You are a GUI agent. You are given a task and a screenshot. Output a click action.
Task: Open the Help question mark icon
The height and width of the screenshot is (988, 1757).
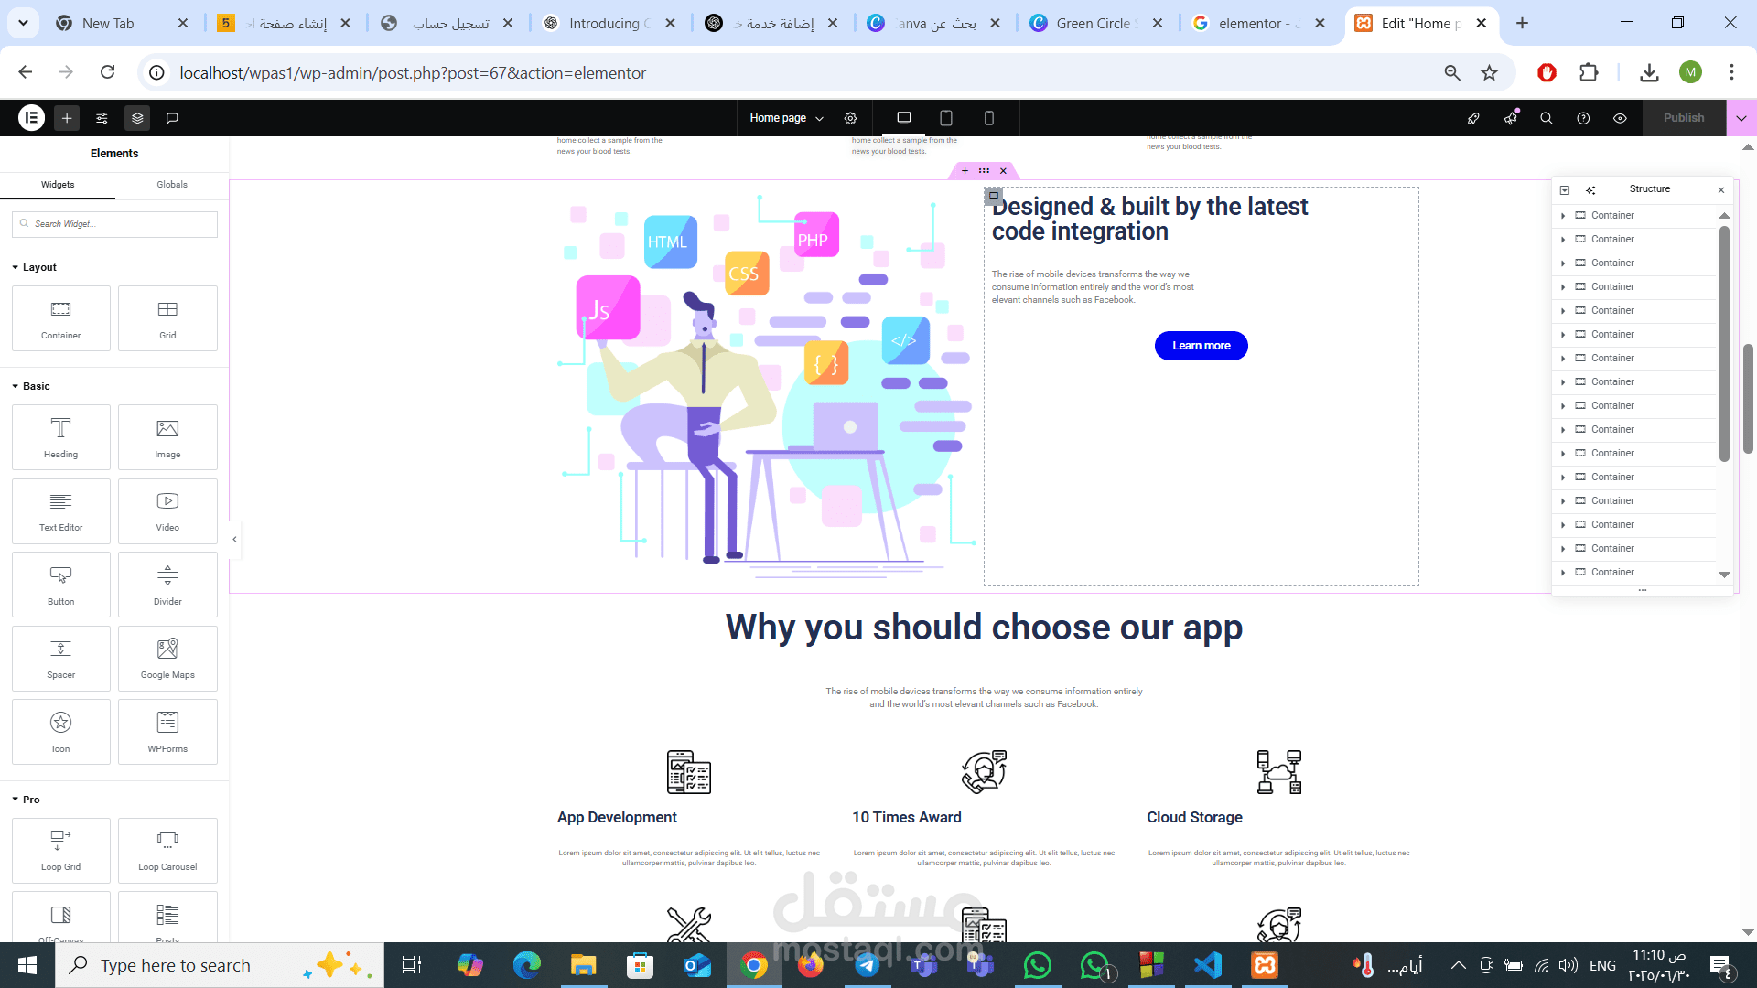[1583, 118]
